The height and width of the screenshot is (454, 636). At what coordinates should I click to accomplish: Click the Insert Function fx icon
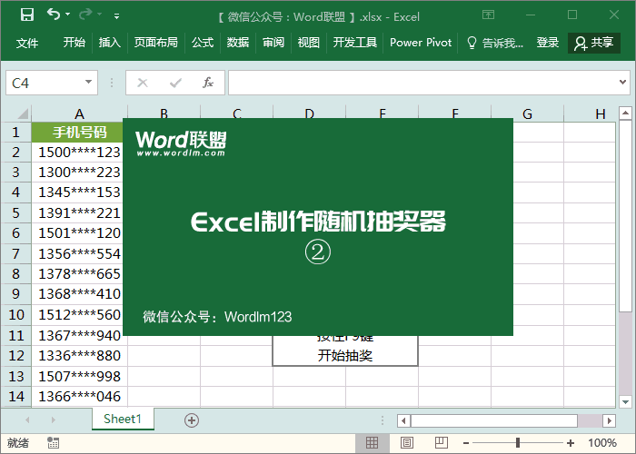(x=207, y=83)
